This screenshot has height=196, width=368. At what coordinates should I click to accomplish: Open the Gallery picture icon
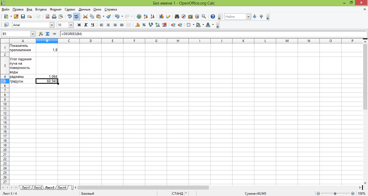tap(190, 16)
